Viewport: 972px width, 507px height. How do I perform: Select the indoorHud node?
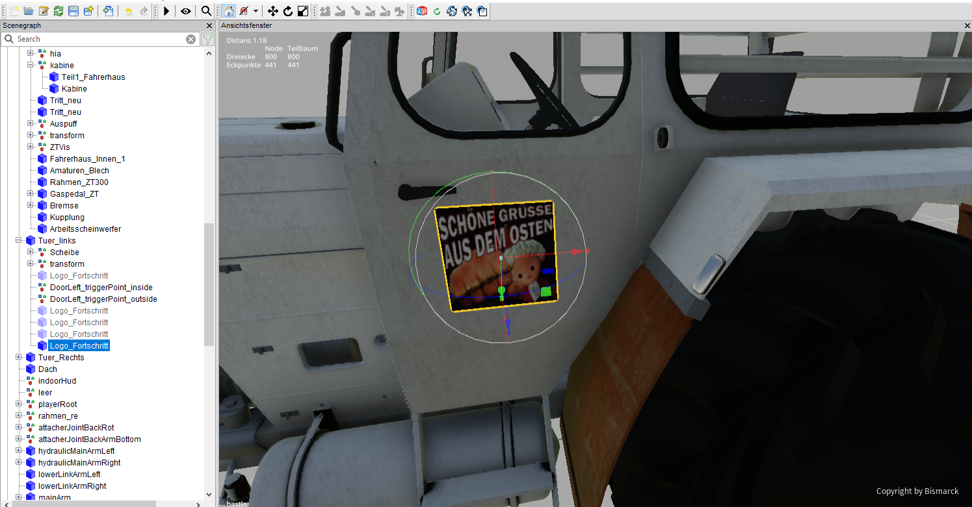tap(57, 381)
